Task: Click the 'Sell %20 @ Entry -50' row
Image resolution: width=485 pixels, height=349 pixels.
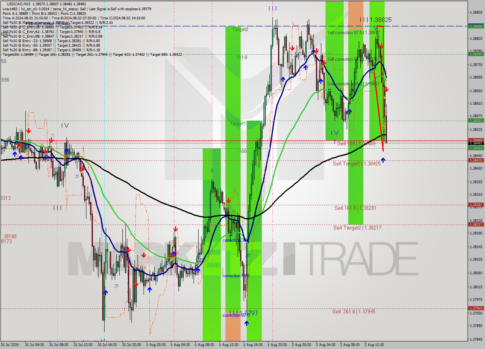Action: tap(51, 45)
